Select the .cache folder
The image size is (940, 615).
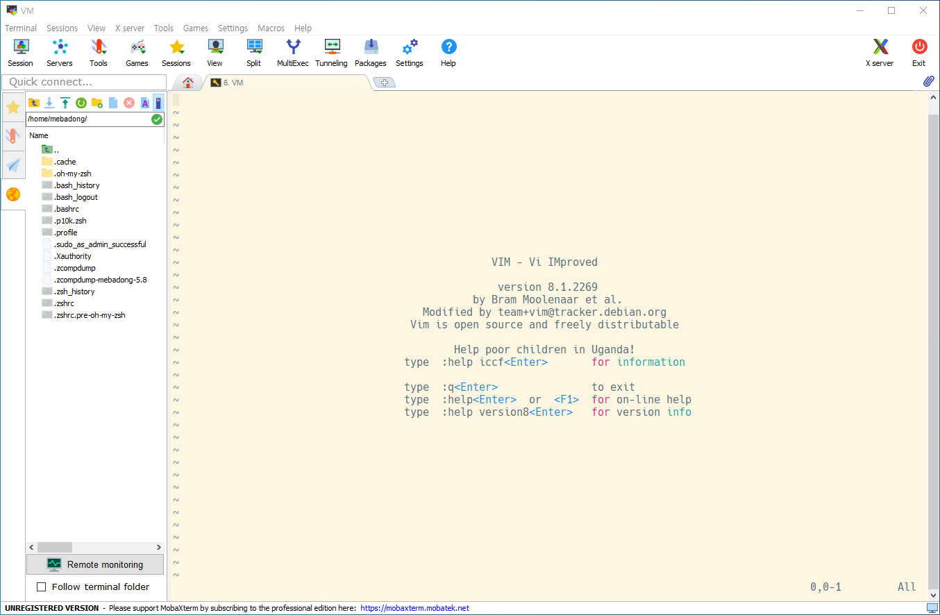[59, 162]
